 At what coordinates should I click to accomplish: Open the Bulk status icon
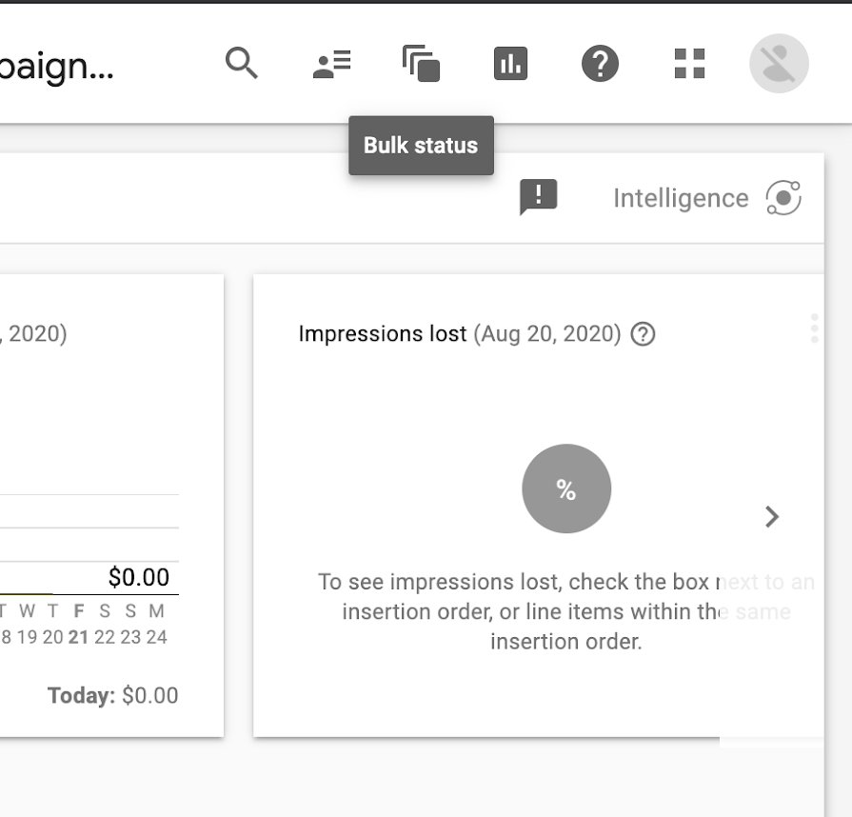point(421,64)
